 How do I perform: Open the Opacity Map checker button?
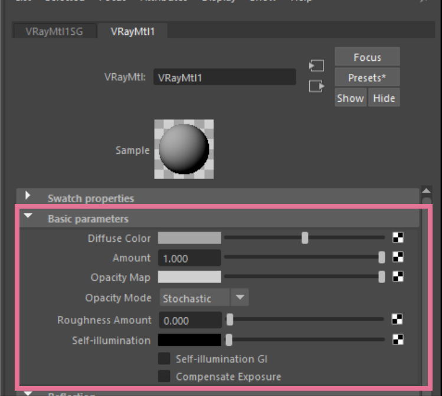pos(398,277)
